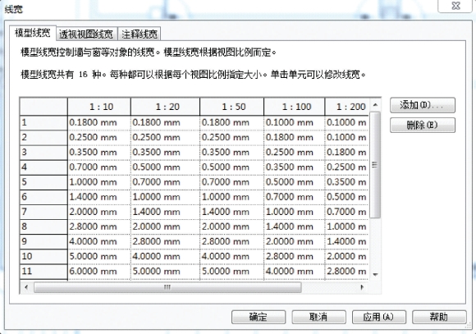Click the table scroll up arrow
Screen dimensions: 476x334
point(375,105)
